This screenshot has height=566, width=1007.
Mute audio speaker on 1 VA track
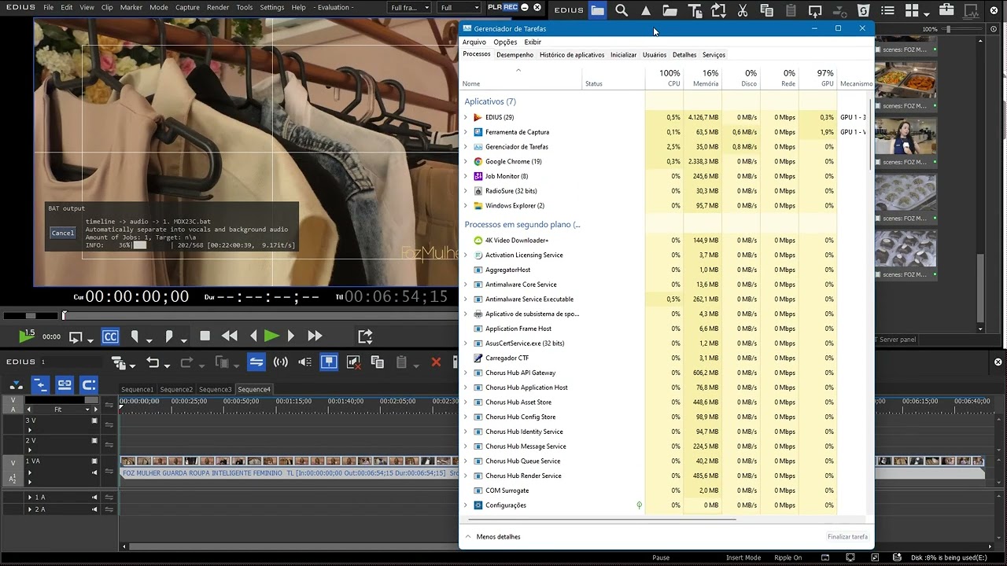coord(94,472)
